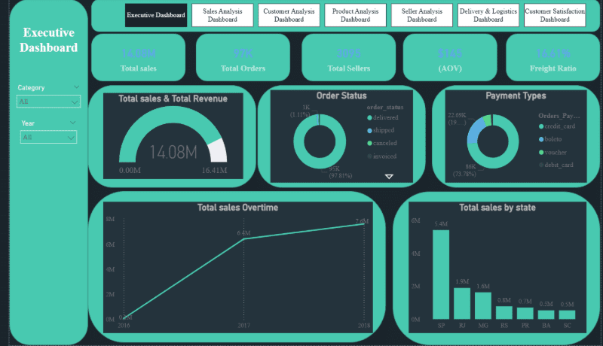Click the canceled legend marker dot
Image resolution: width=603 pixels, height=346 pixels.
369,143
